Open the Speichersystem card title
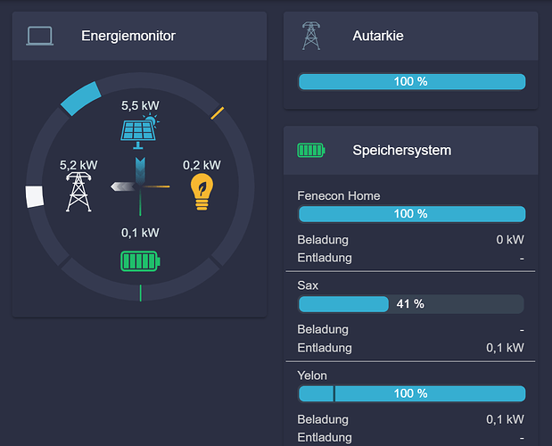Screen dimensions: 552x446 coord(401,151)
